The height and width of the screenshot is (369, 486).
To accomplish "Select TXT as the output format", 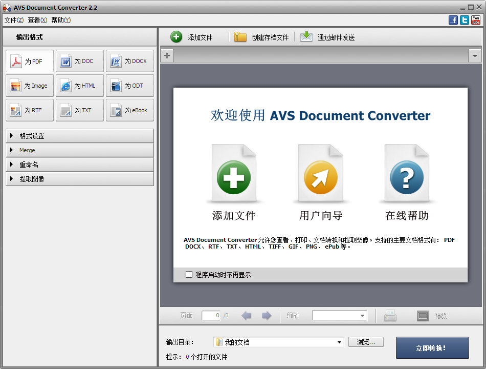I will [80, 110].
